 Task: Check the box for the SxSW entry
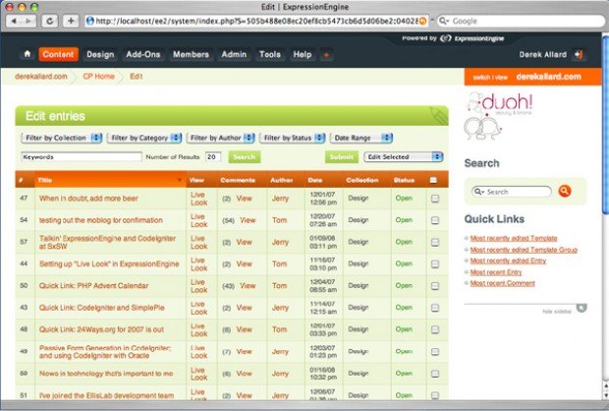coord(435,242)
